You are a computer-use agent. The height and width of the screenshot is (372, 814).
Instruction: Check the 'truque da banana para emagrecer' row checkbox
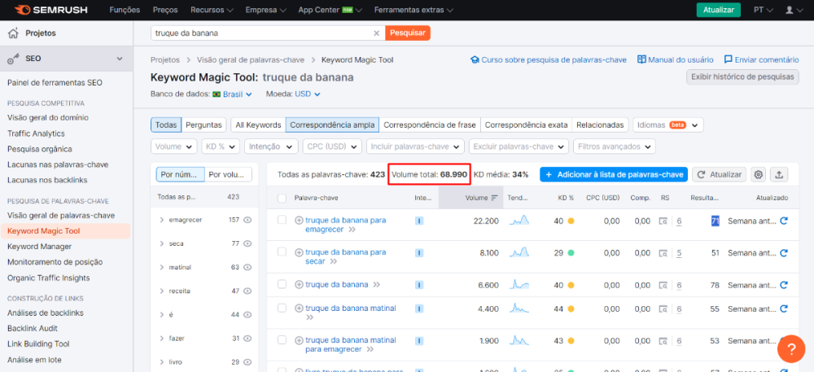pyautogui.click(x=282, y=220)
